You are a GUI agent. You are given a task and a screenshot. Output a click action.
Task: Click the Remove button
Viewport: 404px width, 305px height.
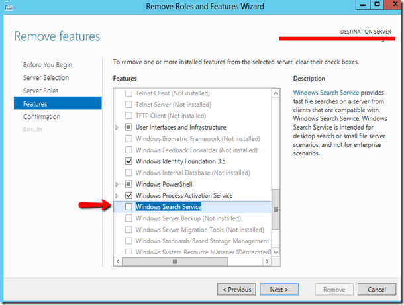point(334,290)
